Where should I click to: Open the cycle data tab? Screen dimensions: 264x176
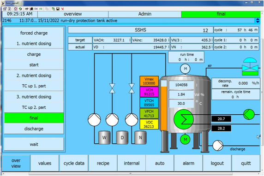point(74,163)
